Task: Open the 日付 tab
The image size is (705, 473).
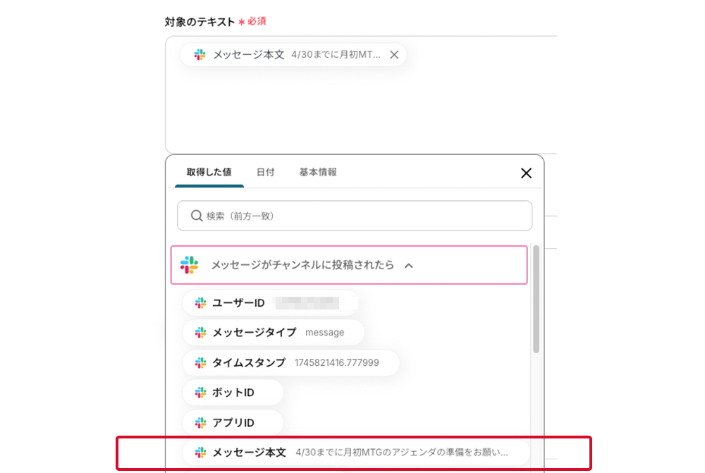Action: [265, 173]
